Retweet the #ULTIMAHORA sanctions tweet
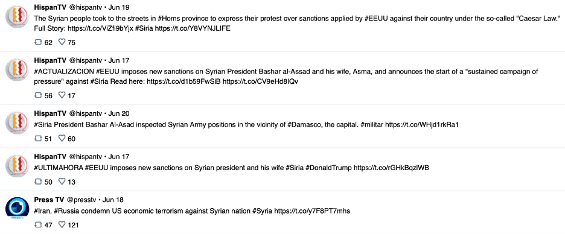Viewport: 565px width, 234px height. pos(38,182)
